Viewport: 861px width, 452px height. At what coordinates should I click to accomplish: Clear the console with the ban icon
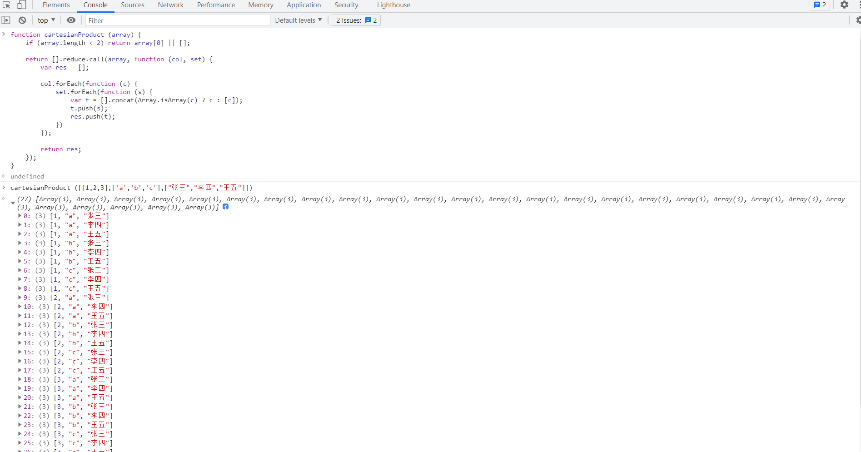tap(22, 20)
